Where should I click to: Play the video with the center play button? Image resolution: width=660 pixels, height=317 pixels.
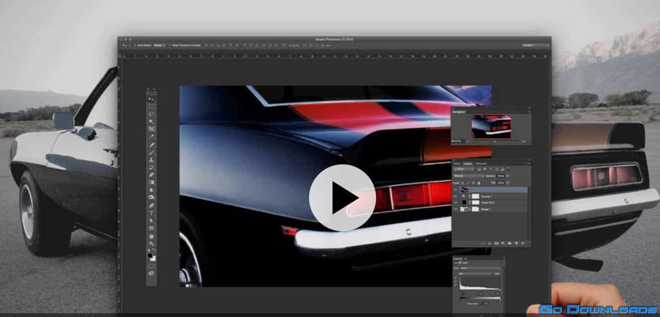click(342, 198)
